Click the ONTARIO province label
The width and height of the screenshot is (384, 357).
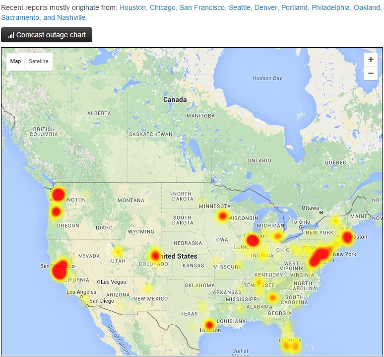point(259,161)
